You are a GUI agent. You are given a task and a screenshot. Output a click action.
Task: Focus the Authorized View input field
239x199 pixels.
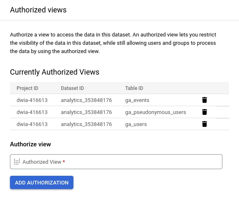(x=116, y=162)
